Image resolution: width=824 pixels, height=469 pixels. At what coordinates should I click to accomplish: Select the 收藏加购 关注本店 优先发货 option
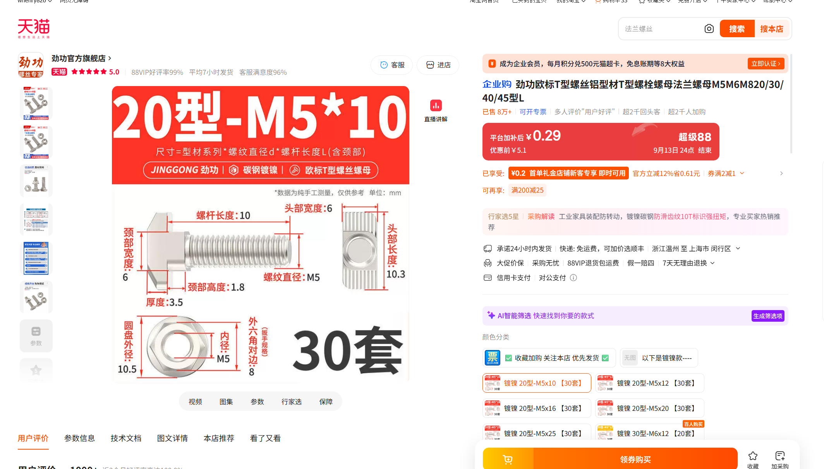[x=549, y=358]
